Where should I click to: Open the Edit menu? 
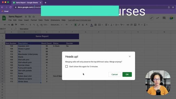point(15,20)
